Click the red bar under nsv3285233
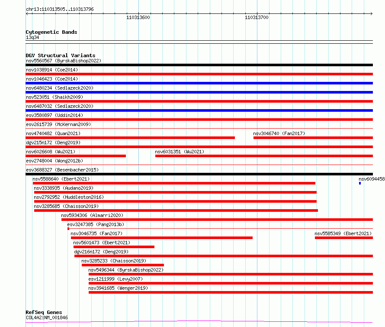385x327 pixels. (x=123, y=265)
